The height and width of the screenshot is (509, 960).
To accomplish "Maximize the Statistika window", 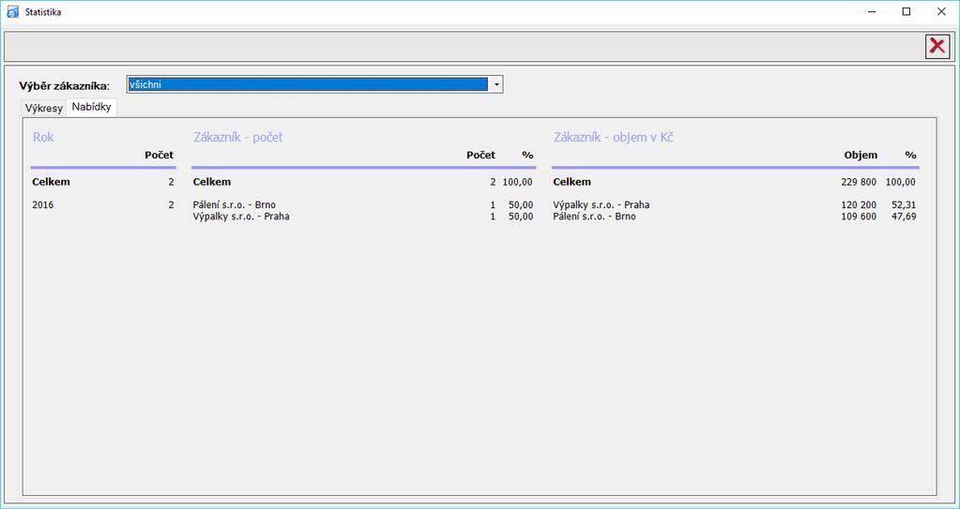I will click(907, 11).
